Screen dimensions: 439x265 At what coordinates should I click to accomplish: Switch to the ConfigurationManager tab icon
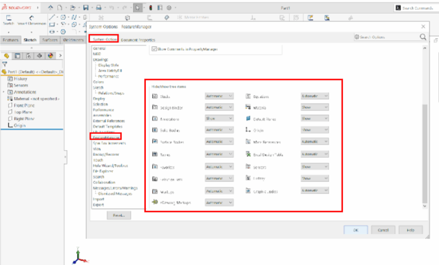pyautogui.click(x=28, y=55)
